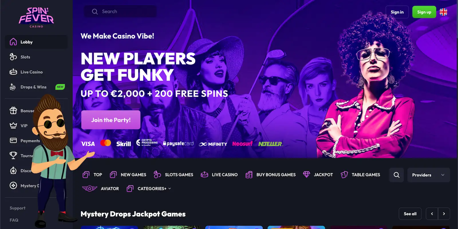Show next Mystery Drops Jackpot games

[x=444, y=214]
